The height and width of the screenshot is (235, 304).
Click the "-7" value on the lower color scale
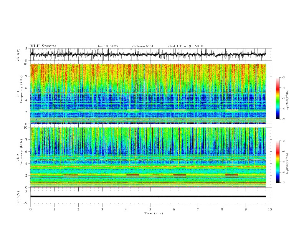click(x=283, y=183)
